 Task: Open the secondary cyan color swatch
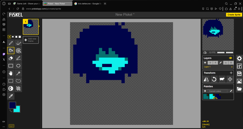tap(17, 110)
